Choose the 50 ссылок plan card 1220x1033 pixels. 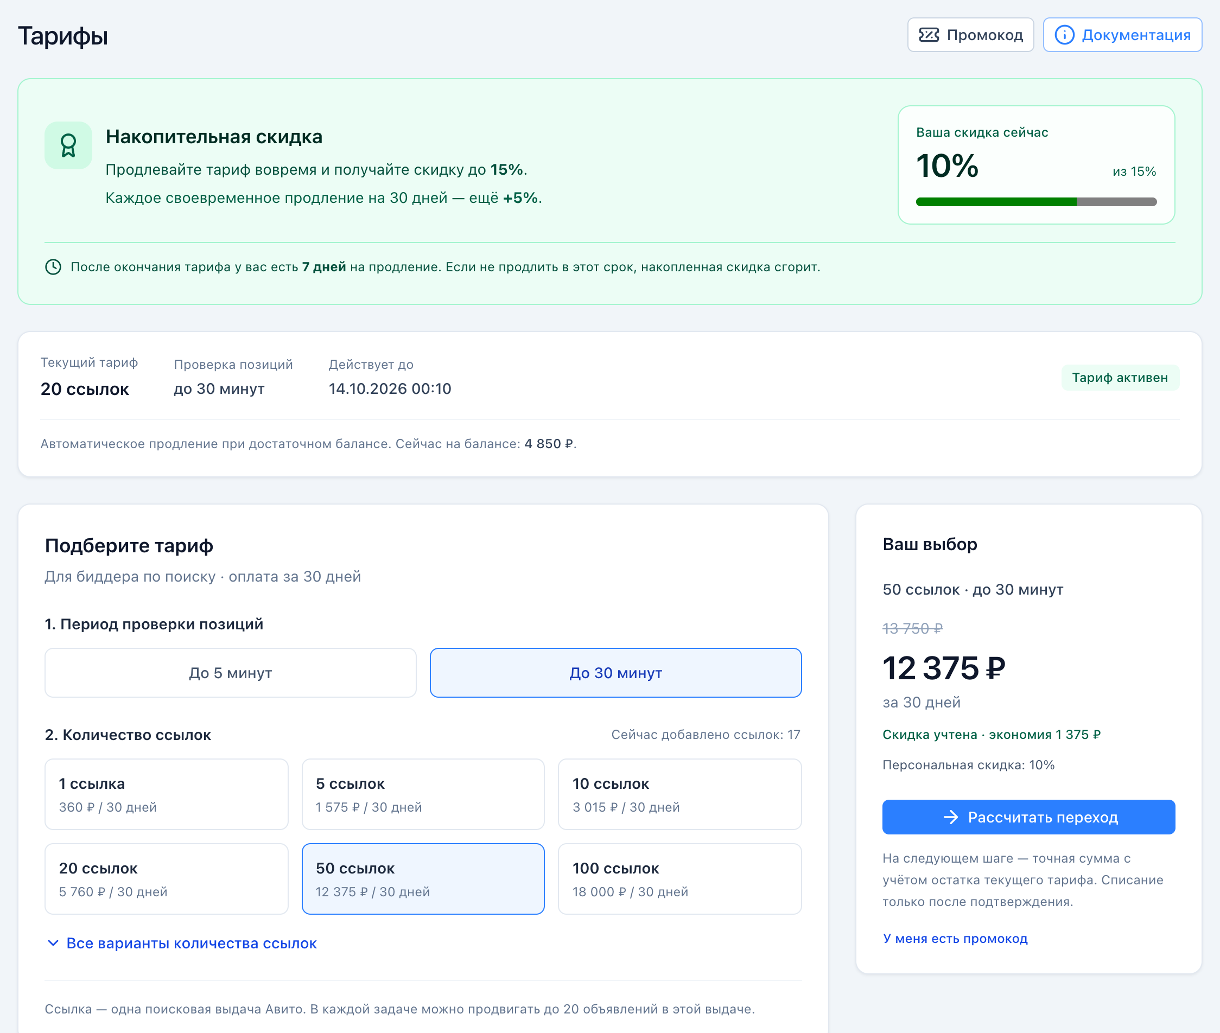pyautogui.click(x=423, y=879)
